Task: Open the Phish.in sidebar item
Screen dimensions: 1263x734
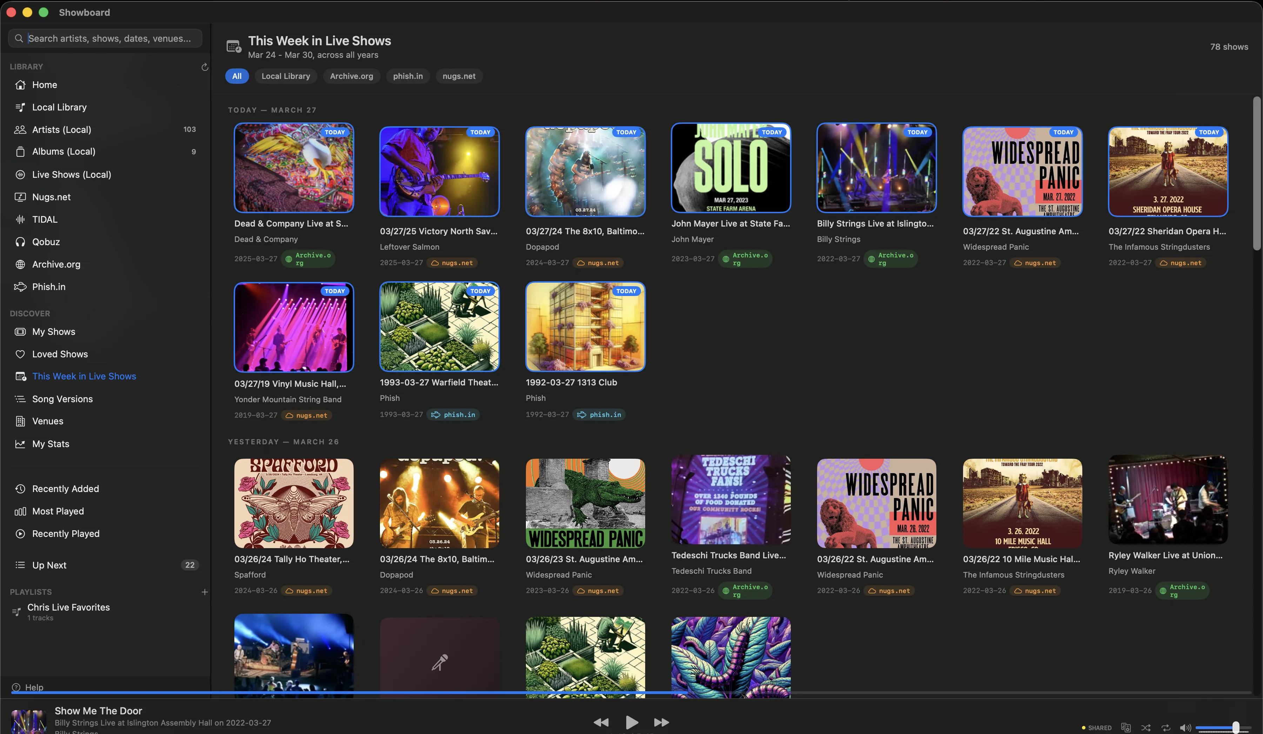Action: [x=49, y=287]
